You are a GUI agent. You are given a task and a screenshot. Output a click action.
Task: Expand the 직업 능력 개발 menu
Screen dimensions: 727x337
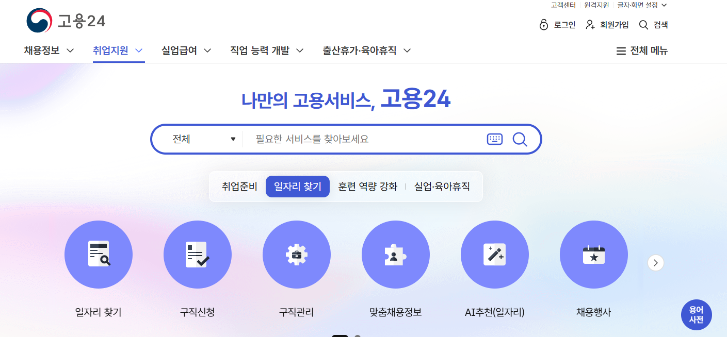pyautogui.click(x=267, y=50)
